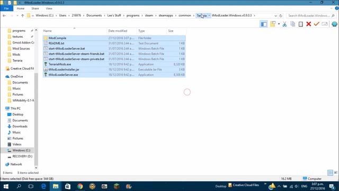Click Windows (C:) in address breadcrumb

coord(44,15)
